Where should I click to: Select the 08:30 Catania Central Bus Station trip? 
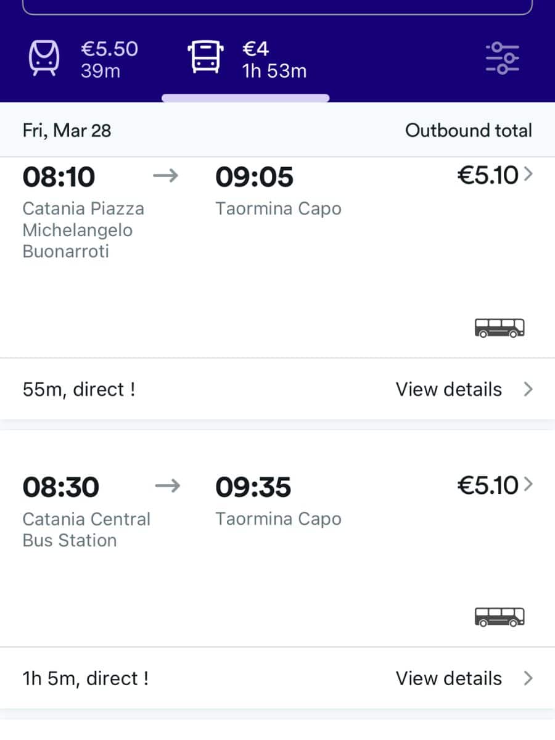[86, 529]
